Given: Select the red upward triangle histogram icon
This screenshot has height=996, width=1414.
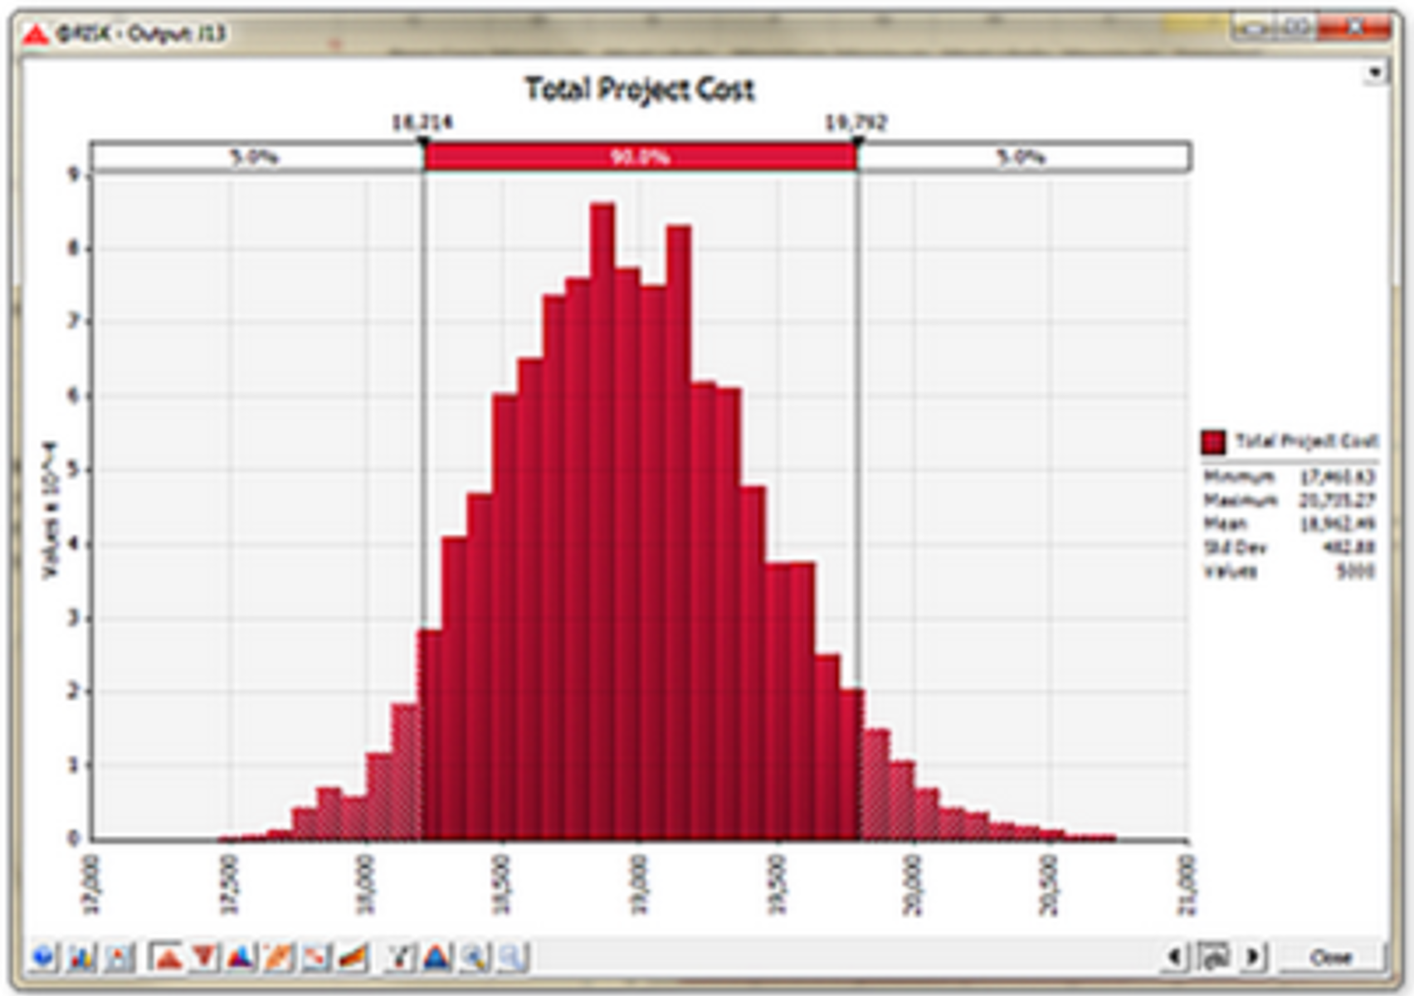Looking at the screenshot, I should (x=168, y=958).
